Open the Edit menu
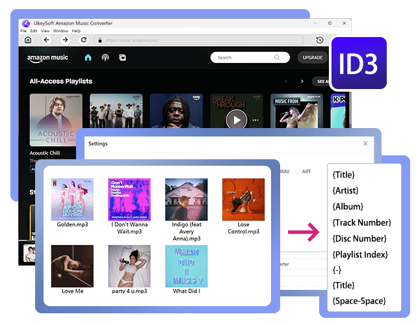Image resolution: width=416 pixels, height=325 pixels. (x=34, y=31)
